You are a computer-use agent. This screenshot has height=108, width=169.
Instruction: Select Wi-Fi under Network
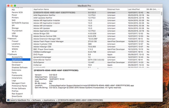pyautogui.click(x=14, y=52)
